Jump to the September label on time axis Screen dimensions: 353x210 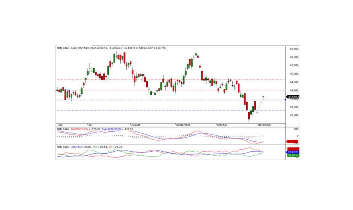click(183, 125)
